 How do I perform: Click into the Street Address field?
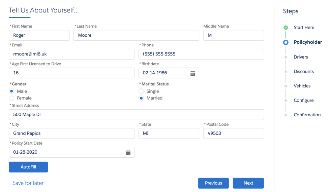tap(137, 115)
